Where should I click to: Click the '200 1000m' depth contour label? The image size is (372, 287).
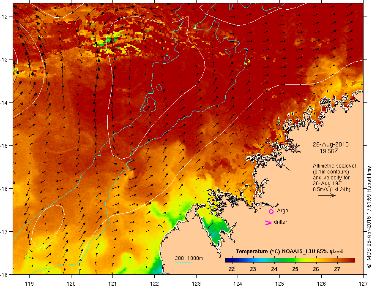[x=189, y=258]
